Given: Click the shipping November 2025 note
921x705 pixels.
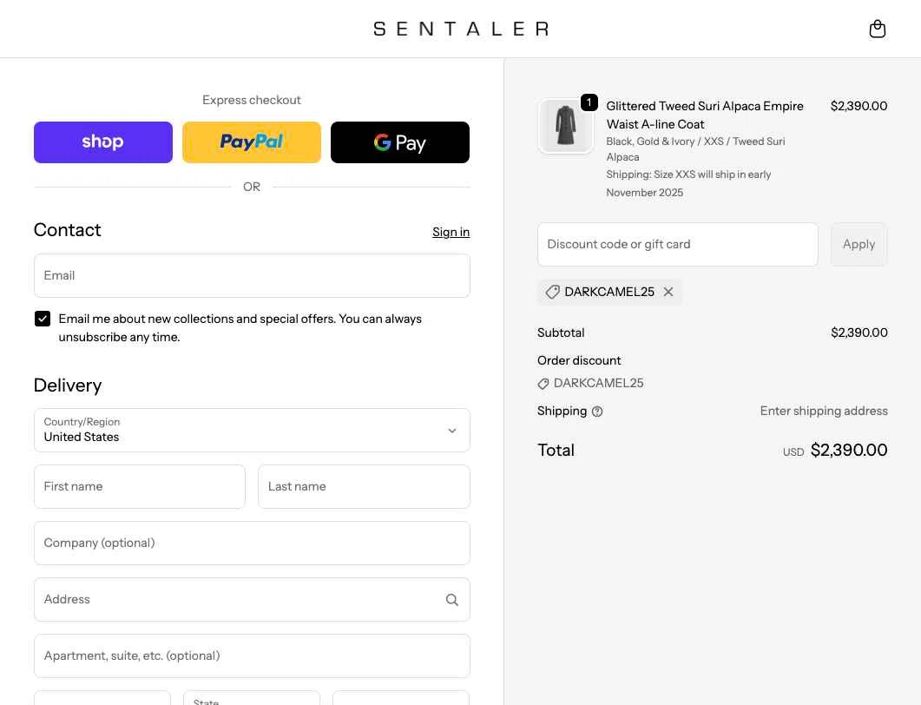Looking at the screenshot, I should 688,183.
